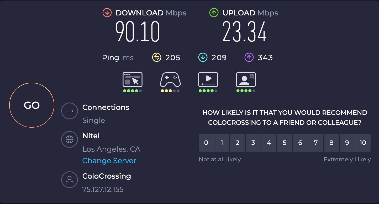Click the GO button to start test
This screenshot has height=204, width=379.
tap(32, 105)
